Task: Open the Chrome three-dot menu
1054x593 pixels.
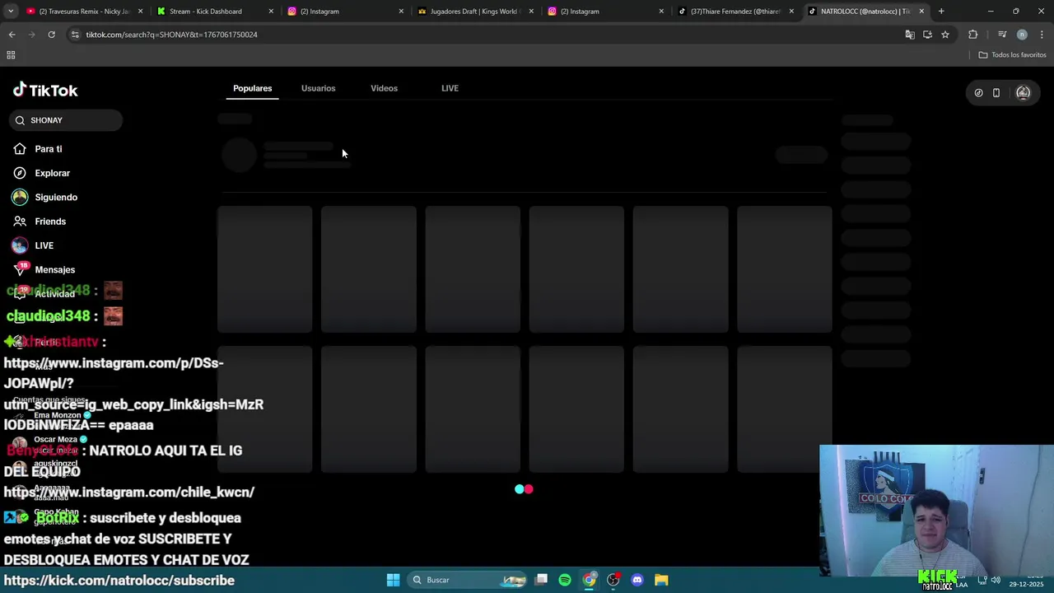Action: pyautogui.click(x=1042, y=35)
